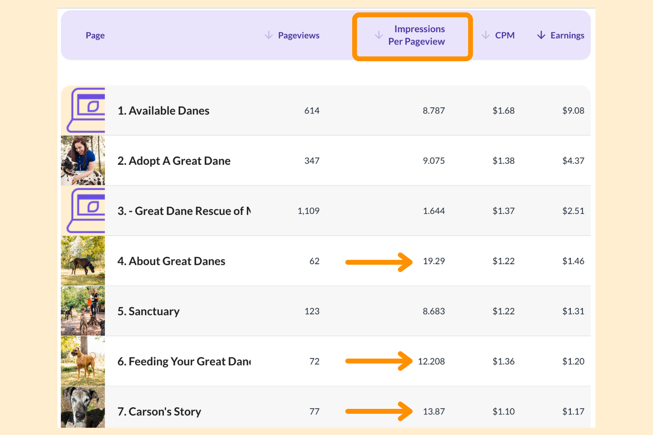Viewport: 653px width, 435px height.
Task: Open the Adopt A Great Dane page
Action: click(174, 160)
